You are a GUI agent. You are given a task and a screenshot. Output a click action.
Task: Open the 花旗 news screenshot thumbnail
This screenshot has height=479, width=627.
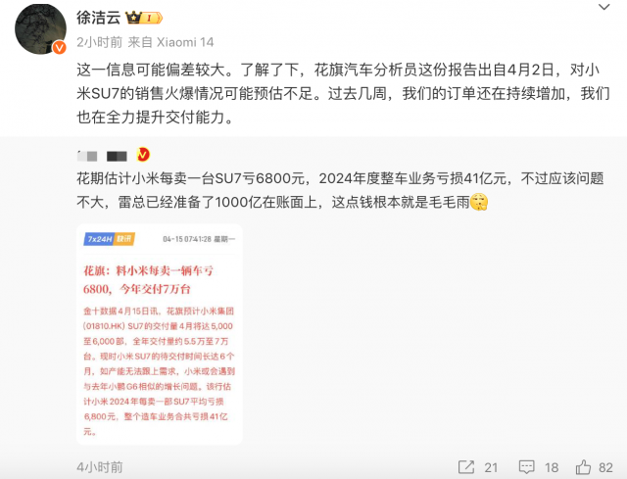click(160, 334)
